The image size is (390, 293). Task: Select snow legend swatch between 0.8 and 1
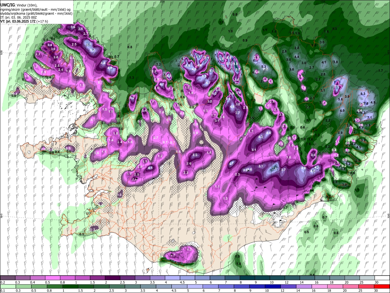pyautogui.click(x=67, y=278)
